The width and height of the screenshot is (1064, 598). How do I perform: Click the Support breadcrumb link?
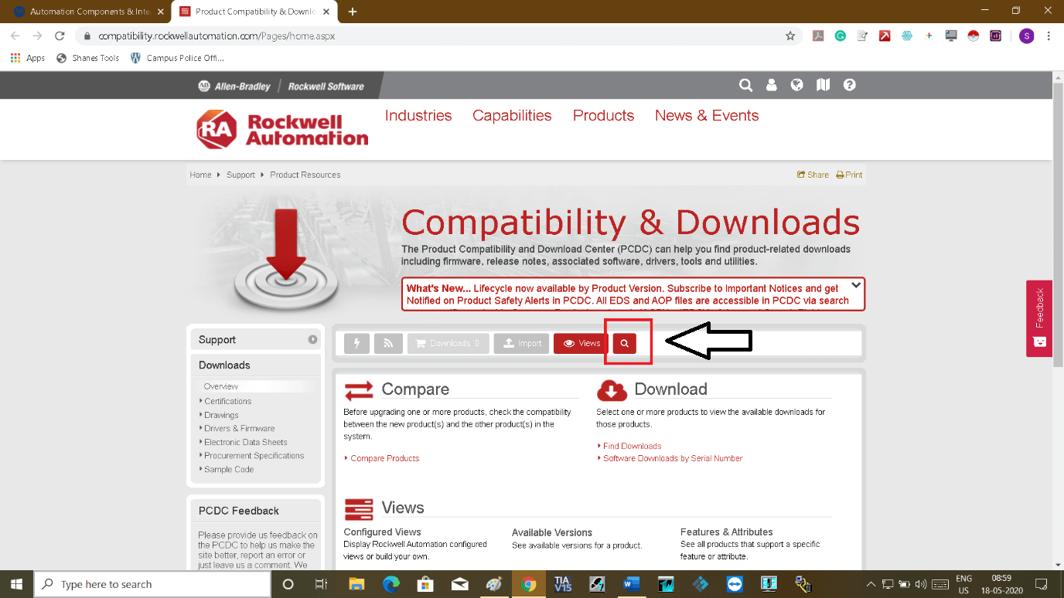[240, 175]
